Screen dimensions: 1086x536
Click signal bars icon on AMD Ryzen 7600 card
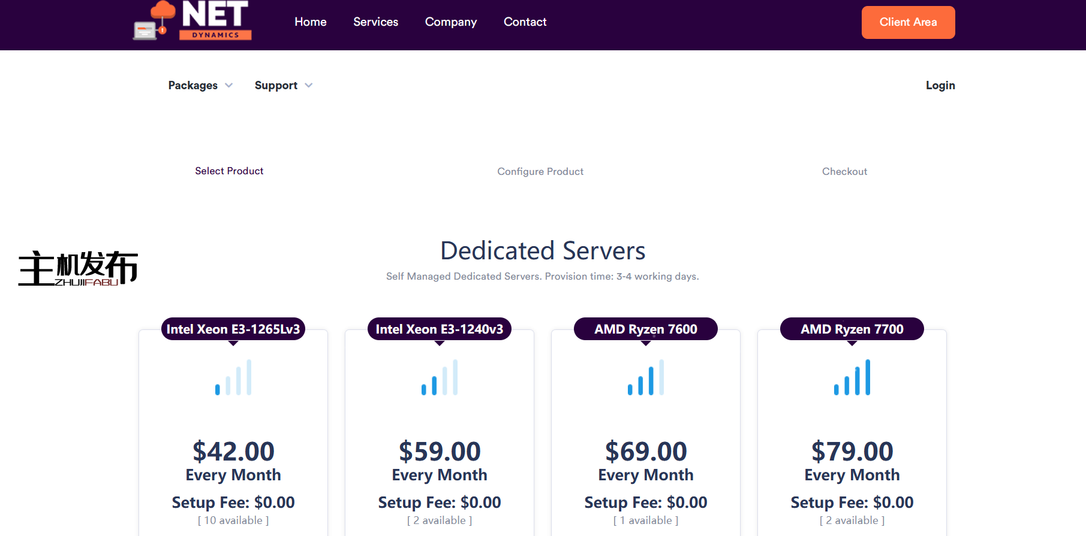click(646, 377)
